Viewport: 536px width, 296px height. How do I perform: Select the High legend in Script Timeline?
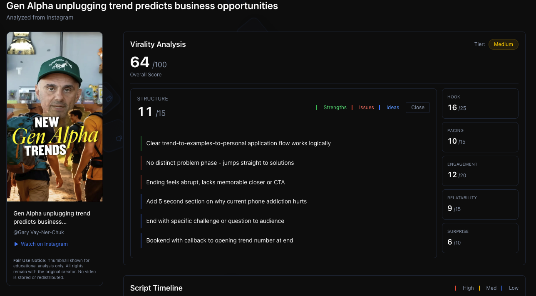tap(468, 288)
